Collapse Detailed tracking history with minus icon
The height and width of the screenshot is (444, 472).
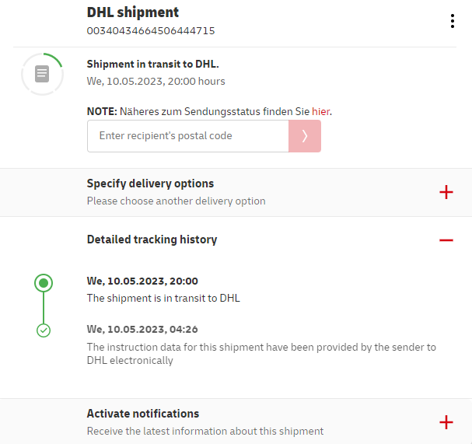tap(446, 240)
